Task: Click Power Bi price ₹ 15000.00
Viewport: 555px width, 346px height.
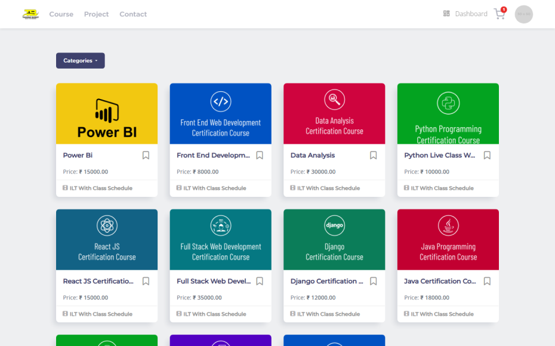Action: (x=94, y=172)
